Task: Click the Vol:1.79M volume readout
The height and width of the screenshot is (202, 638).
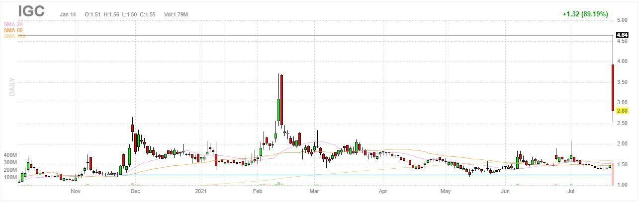Action: tap(176, 14)
